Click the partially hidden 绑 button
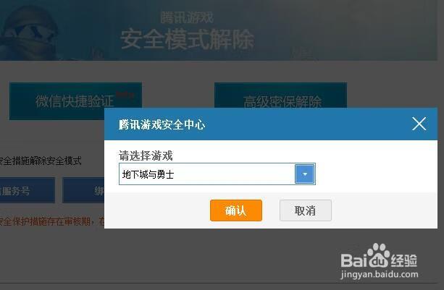 click(83, 190)
